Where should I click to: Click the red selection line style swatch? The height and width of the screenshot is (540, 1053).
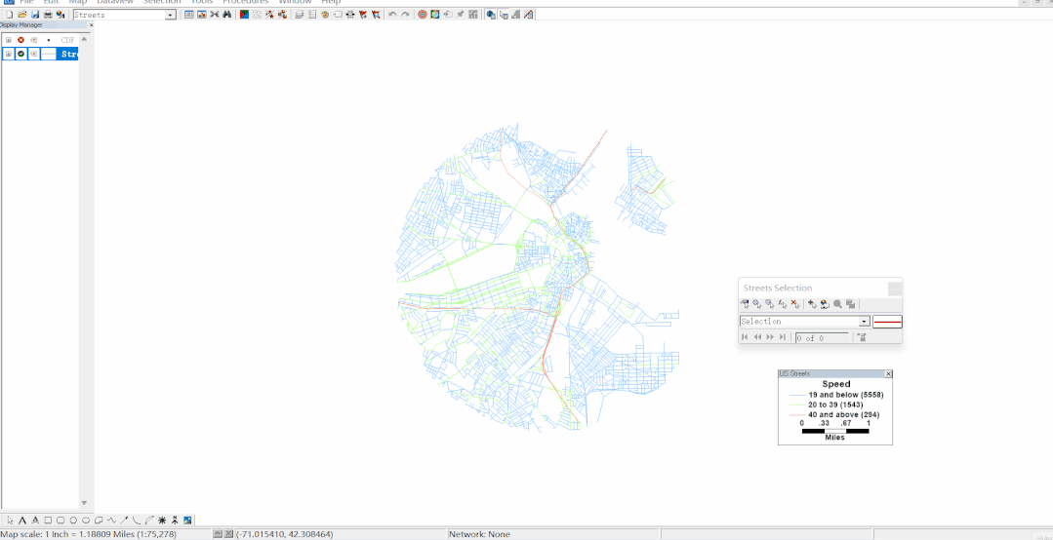coord(887,322)
